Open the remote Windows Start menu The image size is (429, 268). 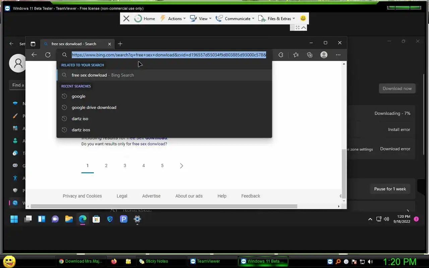[14, 219]
